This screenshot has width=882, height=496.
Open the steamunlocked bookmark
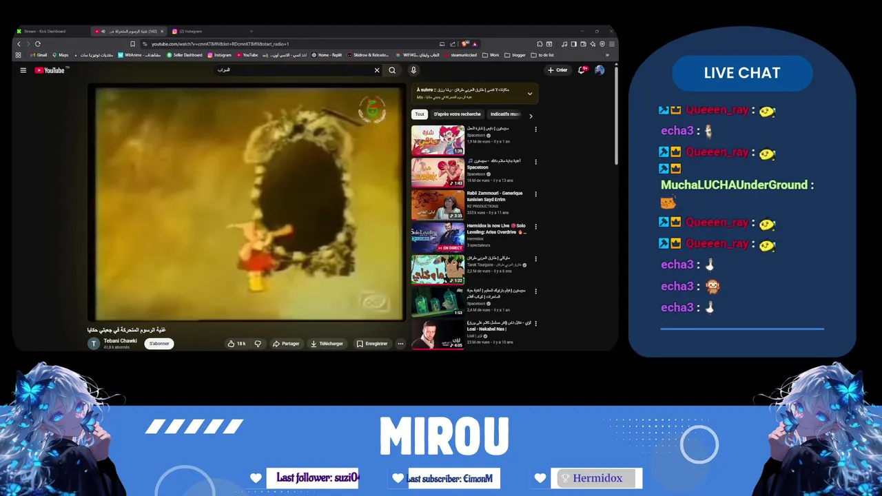(x=461, y=55)
